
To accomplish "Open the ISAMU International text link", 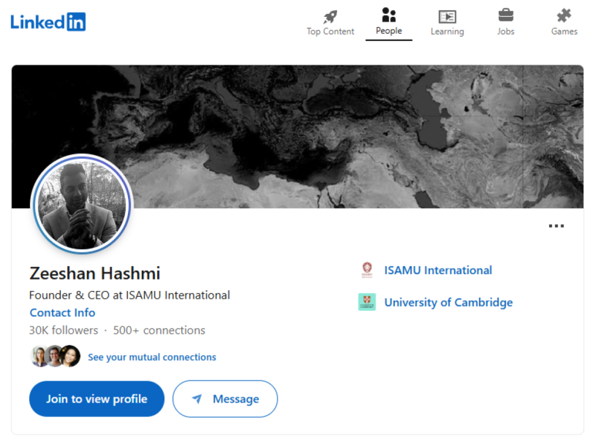I will click(438, 270).
